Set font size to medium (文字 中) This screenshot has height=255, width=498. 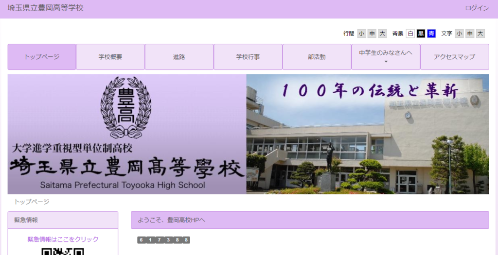(x=470, y=34)
